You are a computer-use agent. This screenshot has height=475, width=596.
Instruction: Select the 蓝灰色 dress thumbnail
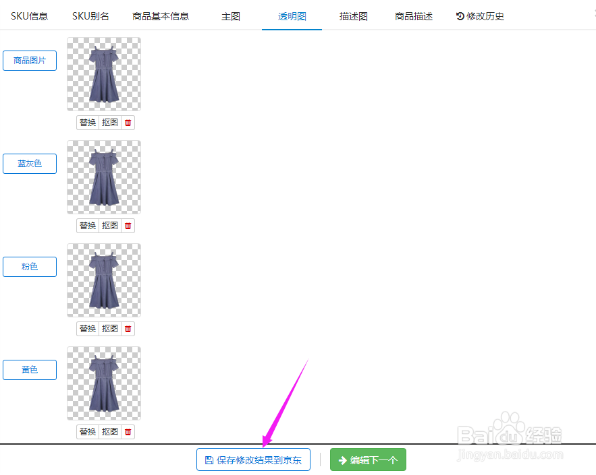(x=104, y=177)
